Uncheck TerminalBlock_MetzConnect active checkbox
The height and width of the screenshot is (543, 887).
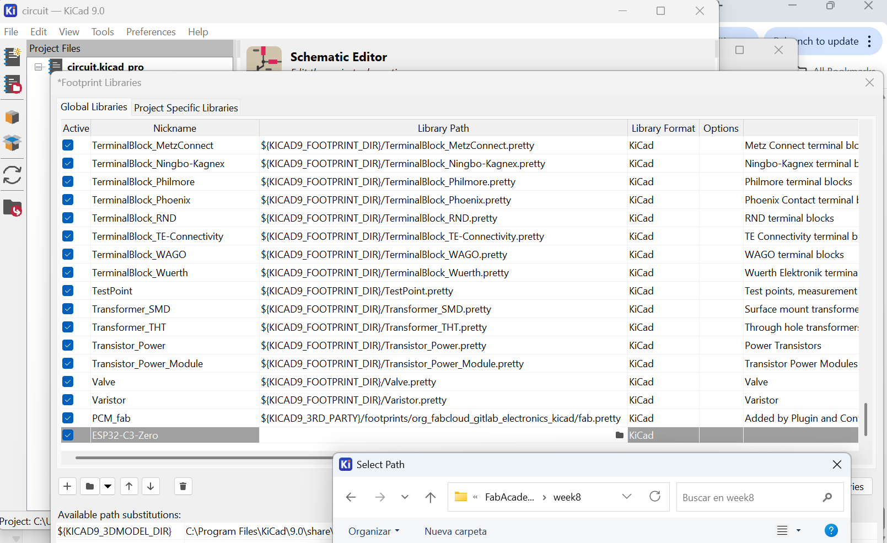click(68, 145)
